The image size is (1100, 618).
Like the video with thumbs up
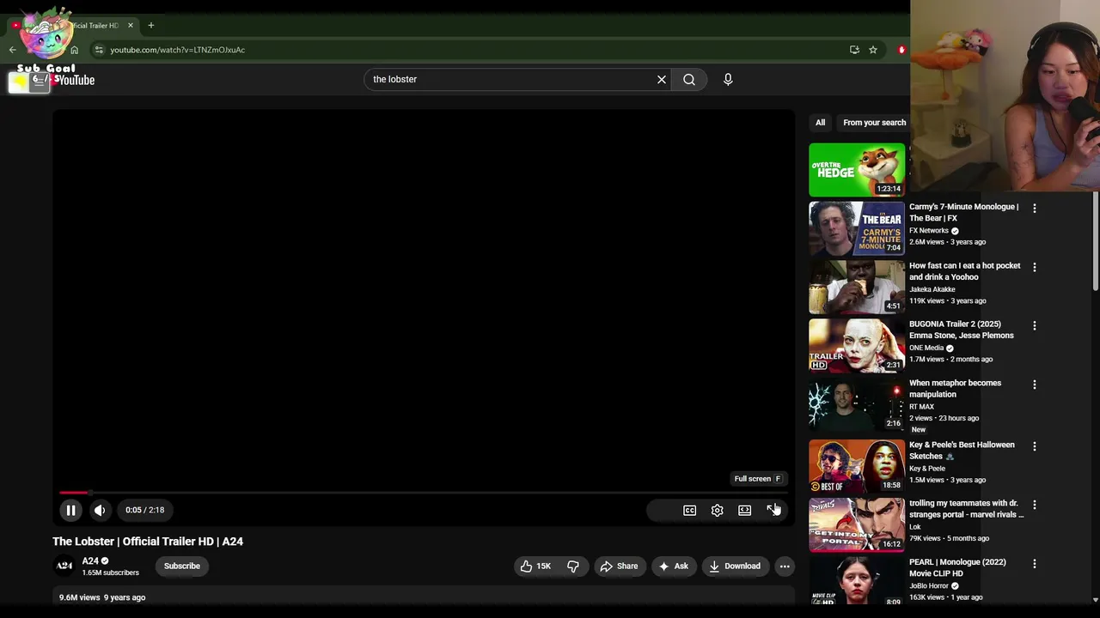pyautogui.click(x=535, y=566)
